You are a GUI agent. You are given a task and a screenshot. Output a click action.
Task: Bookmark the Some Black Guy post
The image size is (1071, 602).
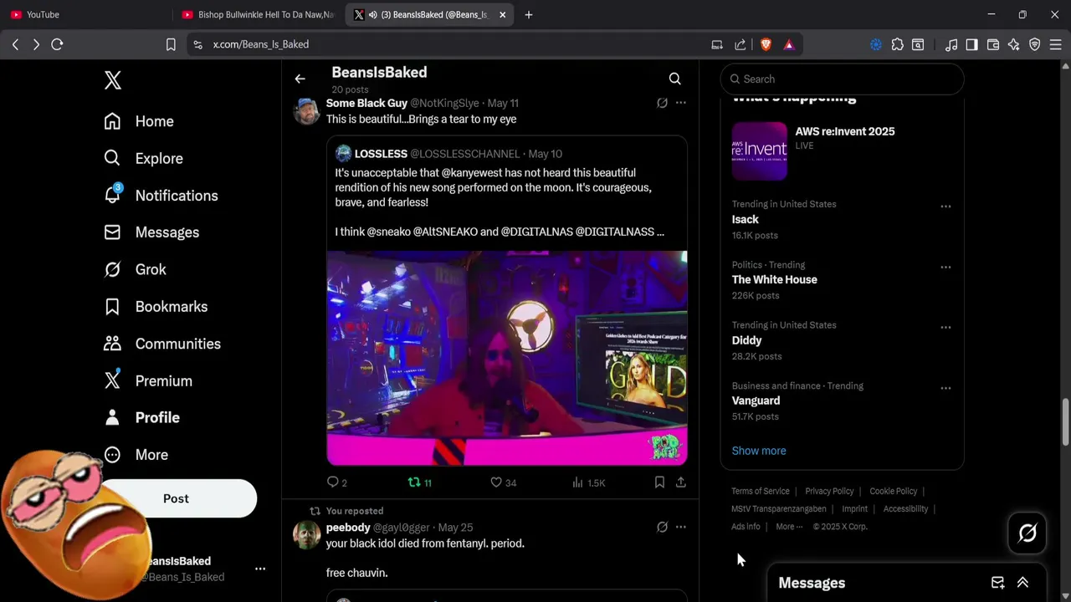[659, 482]
